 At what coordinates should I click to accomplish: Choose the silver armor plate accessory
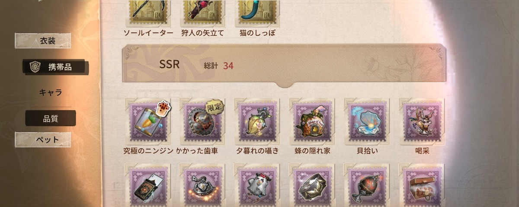pos(312,185)
